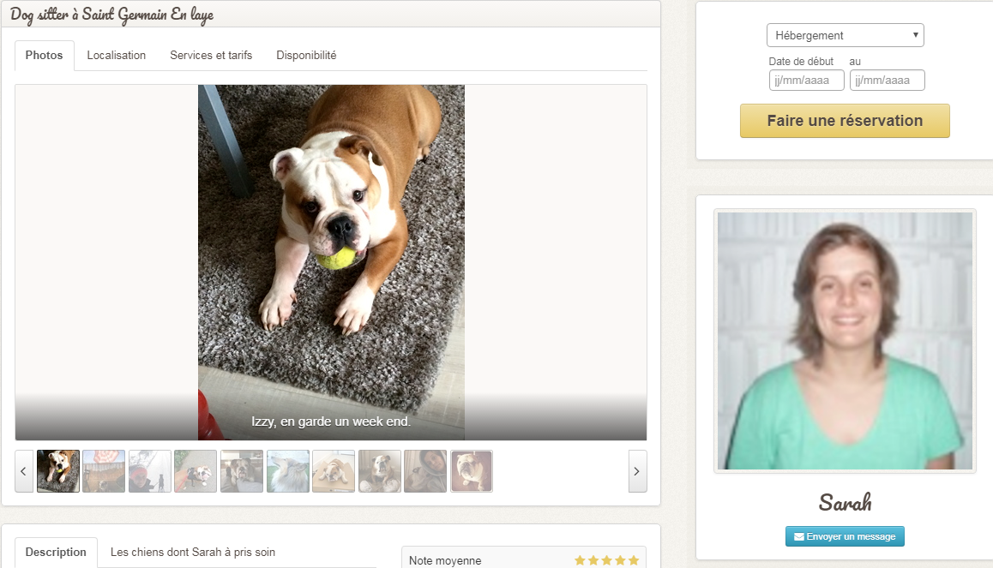Go back using the left carousel arrow
The image size is (993, 568).
tap(23, 471)
